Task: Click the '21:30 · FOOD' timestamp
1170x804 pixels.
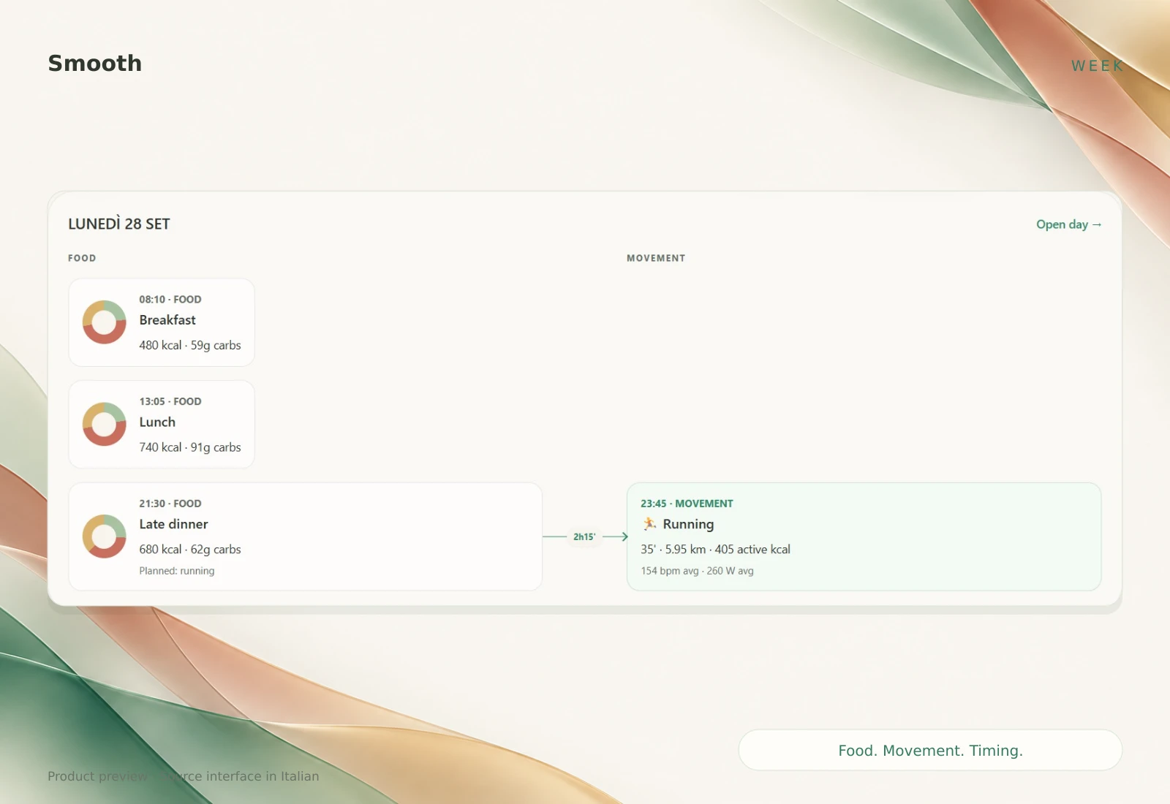Action: [x=170, y=504]
